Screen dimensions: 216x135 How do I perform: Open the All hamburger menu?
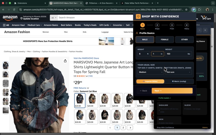click(x=6, y=25)
